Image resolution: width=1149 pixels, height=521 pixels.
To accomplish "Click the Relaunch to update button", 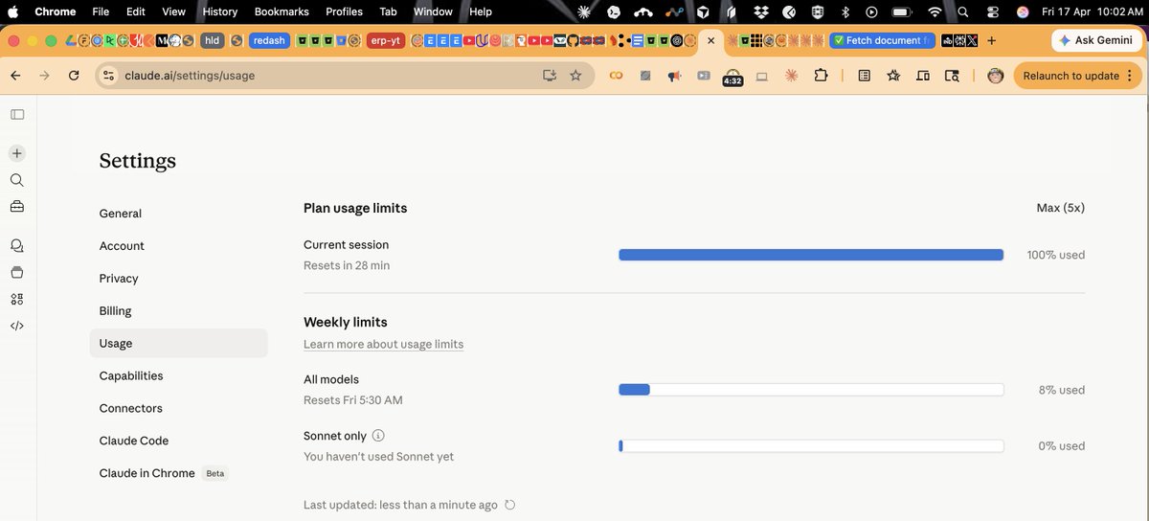I will 1077,76.
